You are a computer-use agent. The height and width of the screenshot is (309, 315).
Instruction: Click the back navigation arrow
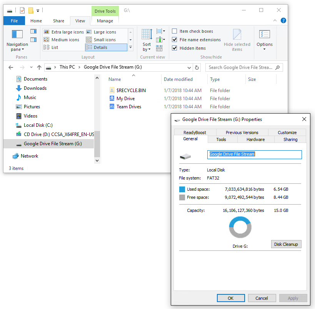click(x=11, y=67)
